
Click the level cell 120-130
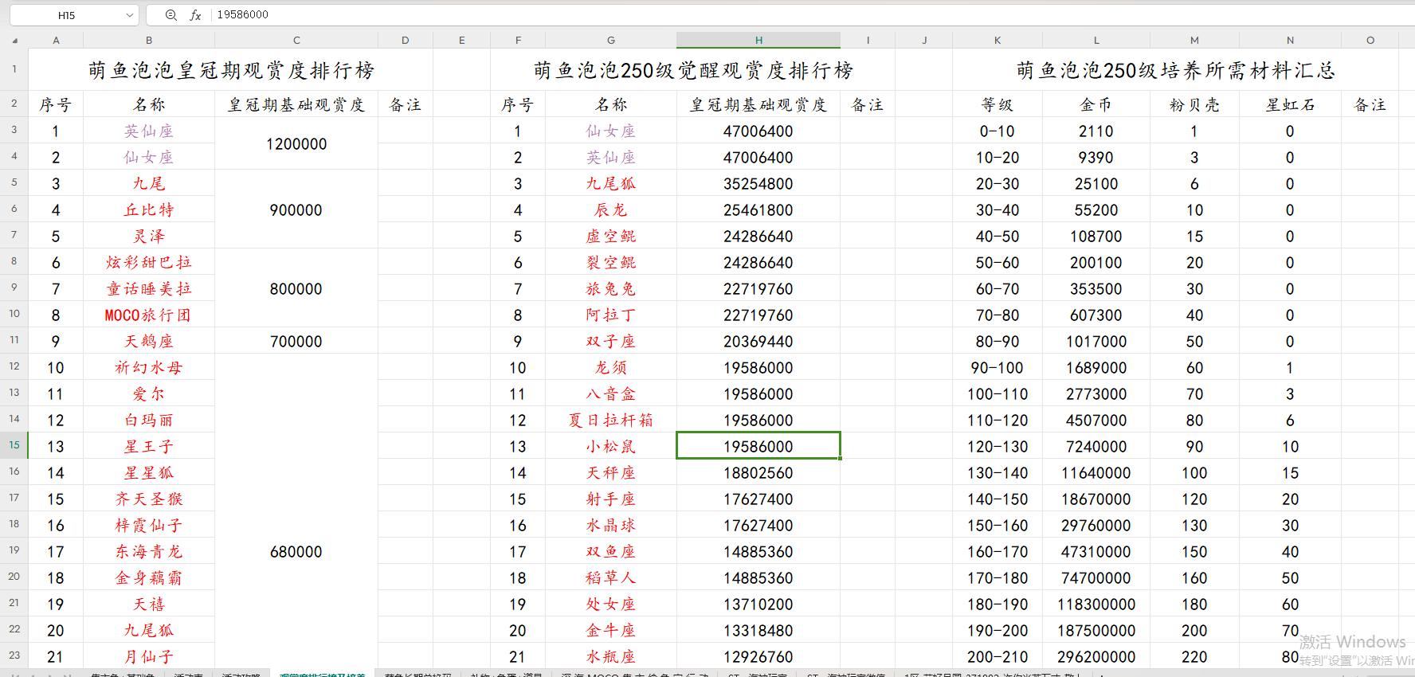998,446
